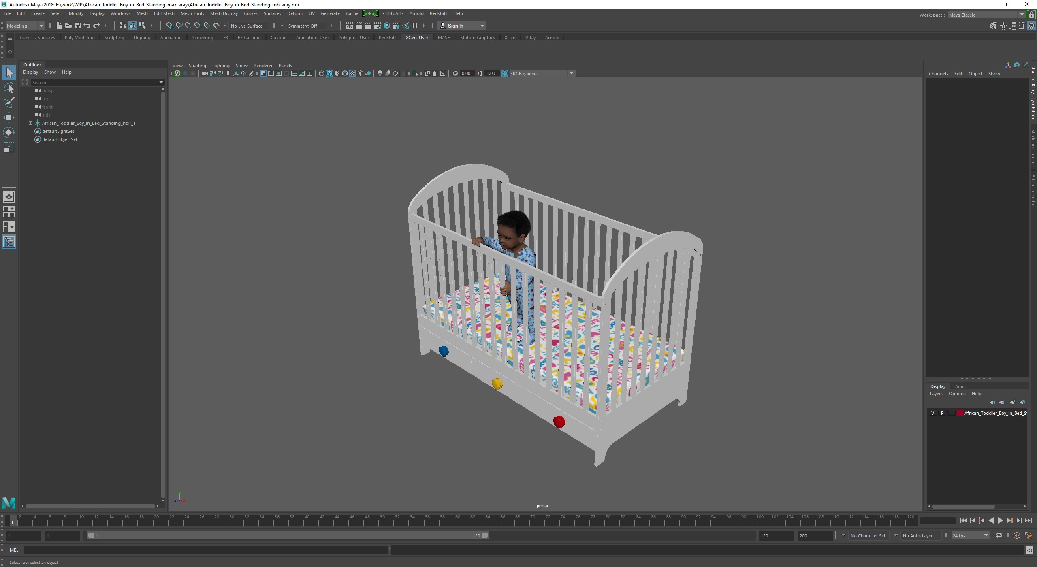Click the red layer color swatch
This screenshot has height=567, width=1037.
click(x=960, y=413)
